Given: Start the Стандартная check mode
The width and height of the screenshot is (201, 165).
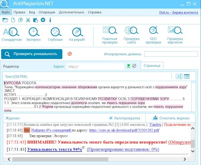Looking at the screenshot, I should [x=11, y=34].
